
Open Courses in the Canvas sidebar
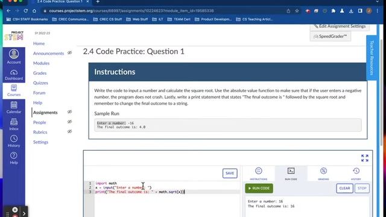14,91
